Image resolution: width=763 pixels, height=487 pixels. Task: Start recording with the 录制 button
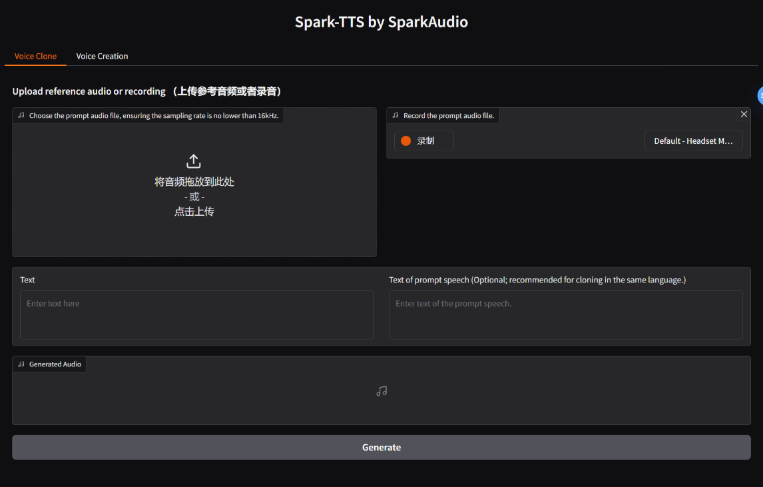click(x=424, y=141)
